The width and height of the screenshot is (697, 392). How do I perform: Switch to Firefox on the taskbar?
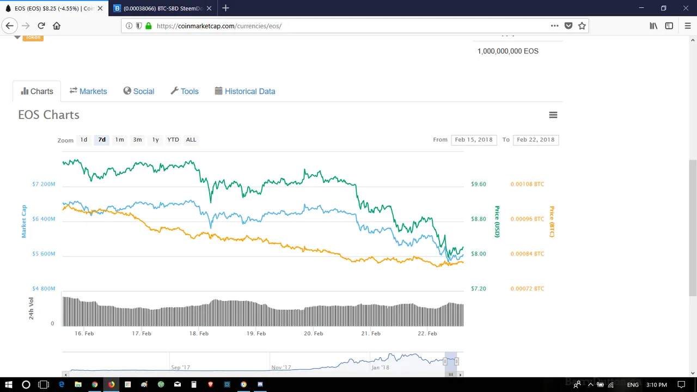tap(111, 384)
